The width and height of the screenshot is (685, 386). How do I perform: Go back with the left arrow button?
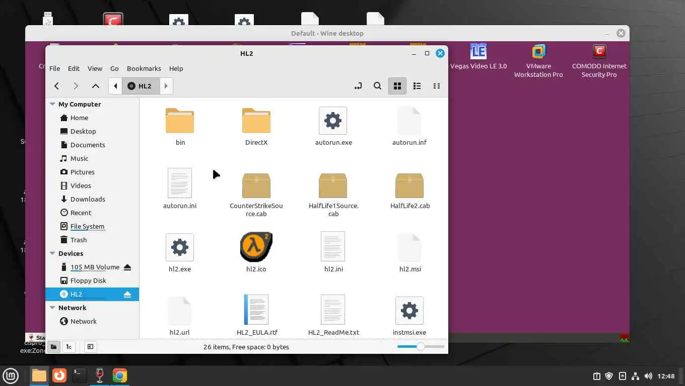(x=57, y=86)
